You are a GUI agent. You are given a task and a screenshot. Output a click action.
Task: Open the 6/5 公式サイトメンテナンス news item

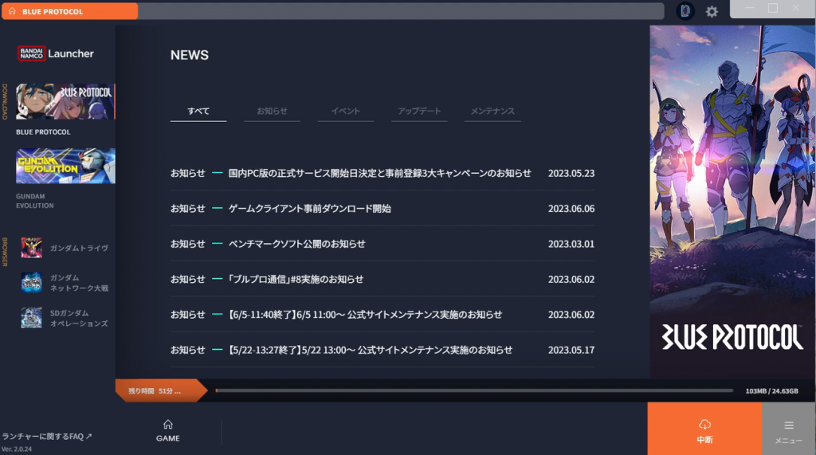pyautogui.click(x=382, y=315)
